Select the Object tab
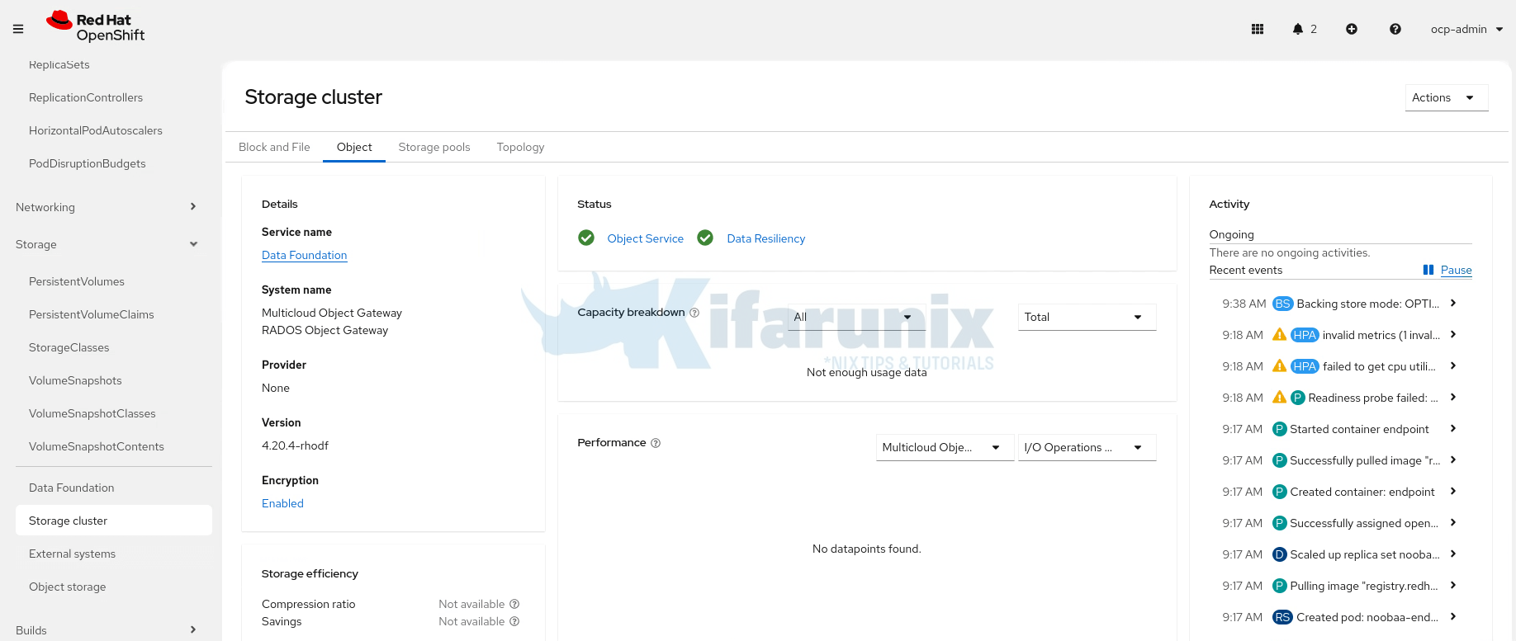This screenshot has height=641, width=1516. pyautogui.click(x=354, y=147)
